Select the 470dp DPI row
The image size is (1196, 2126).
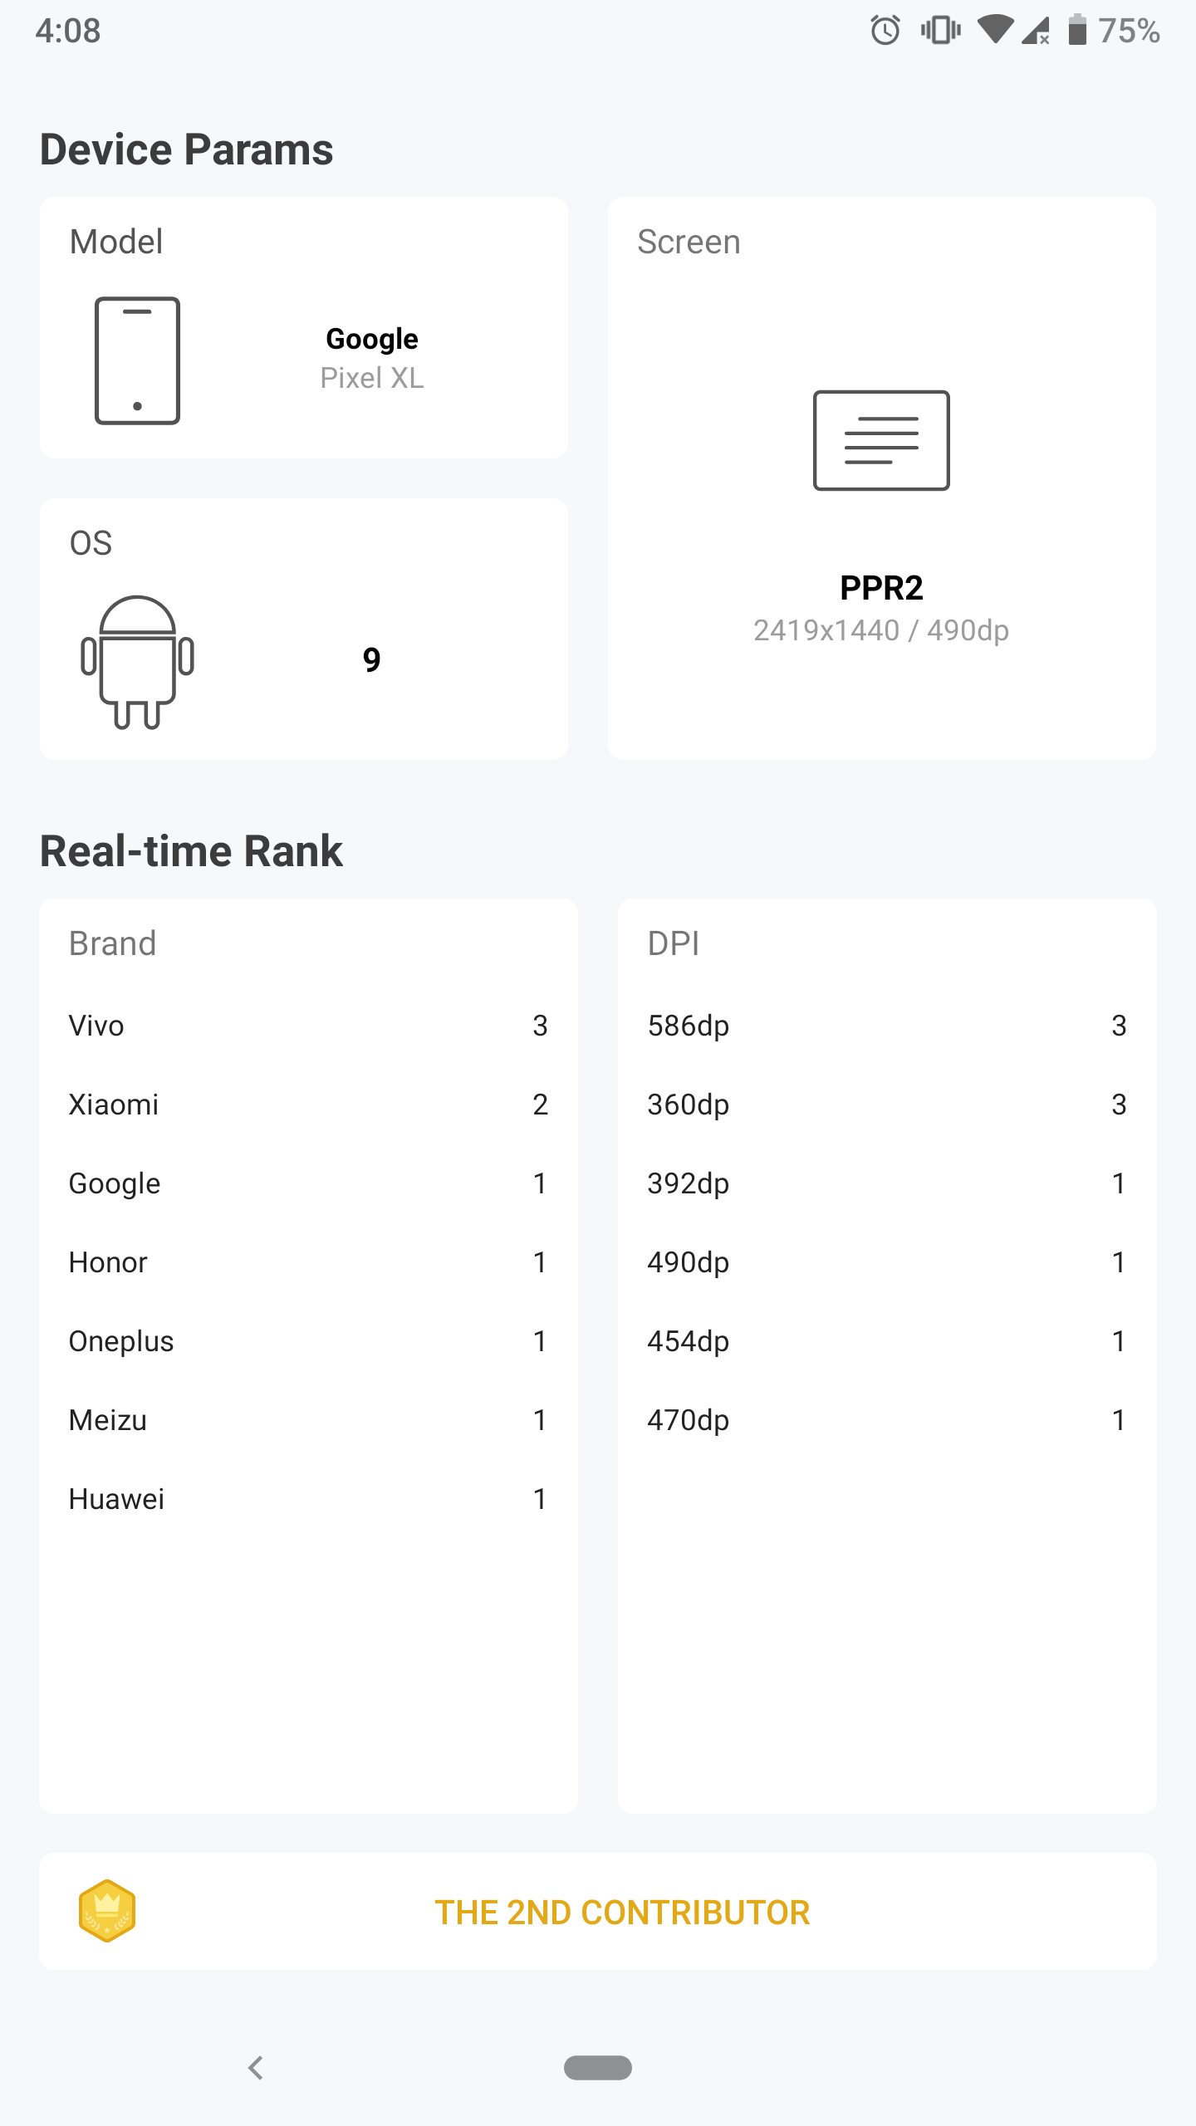[x=886, y=1420]
